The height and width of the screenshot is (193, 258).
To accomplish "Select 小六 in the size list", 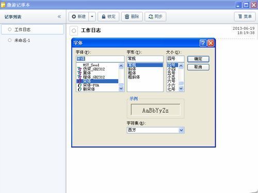I will point(172,85).
